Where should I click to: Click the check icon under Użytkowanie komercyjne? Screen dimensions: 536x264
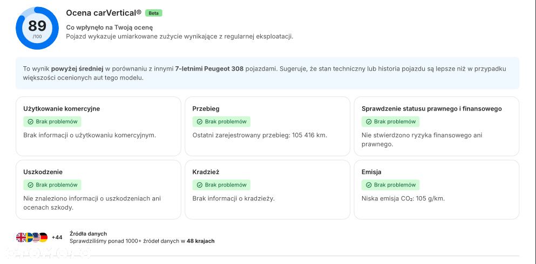click(x=30, y=122)
